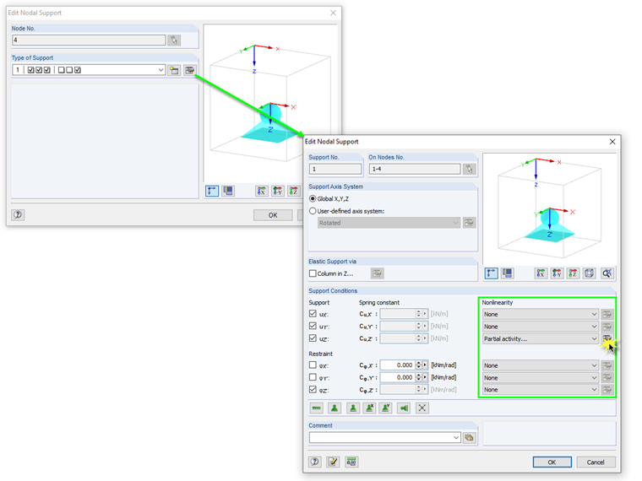View in Y direction in front dialog preview
Image resolution: width=642 pixels, height=481 pixels.
[557, 273]
